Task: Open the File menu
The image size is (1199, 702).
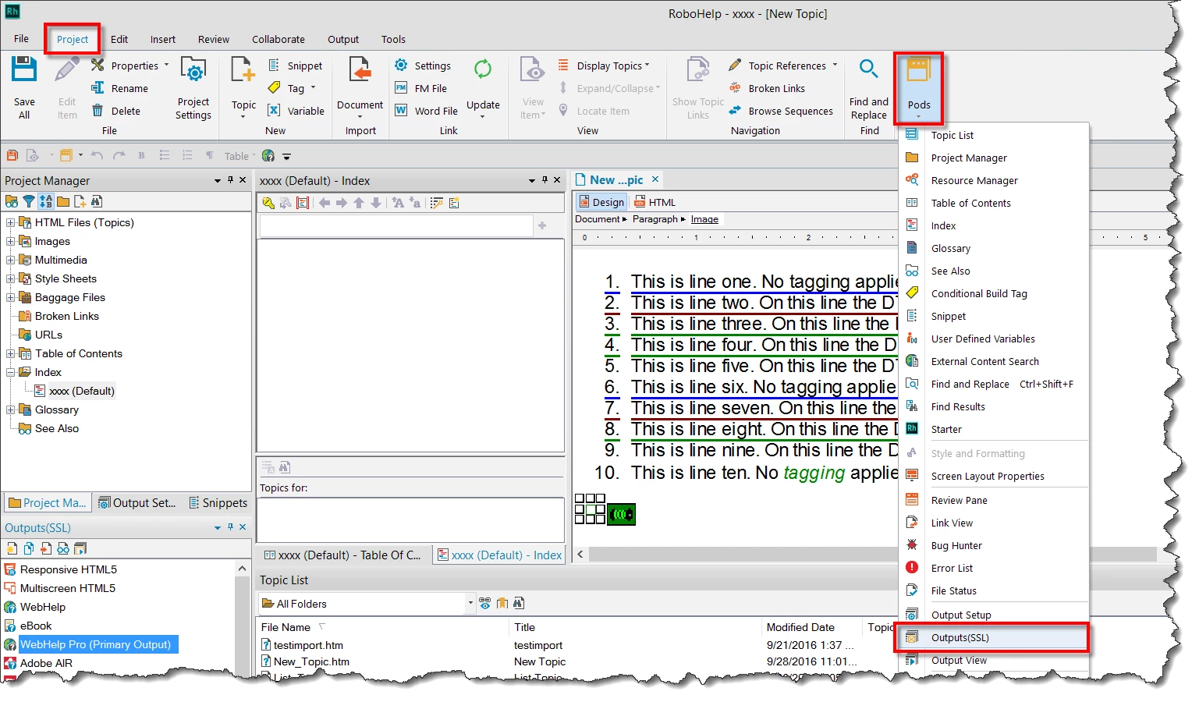Action: coord(21,38)
